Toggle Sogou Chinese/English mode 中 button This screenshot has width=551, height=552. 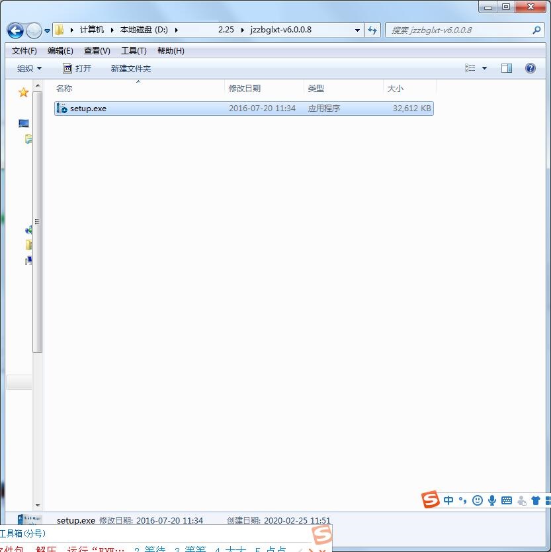(x=448, y=500)
